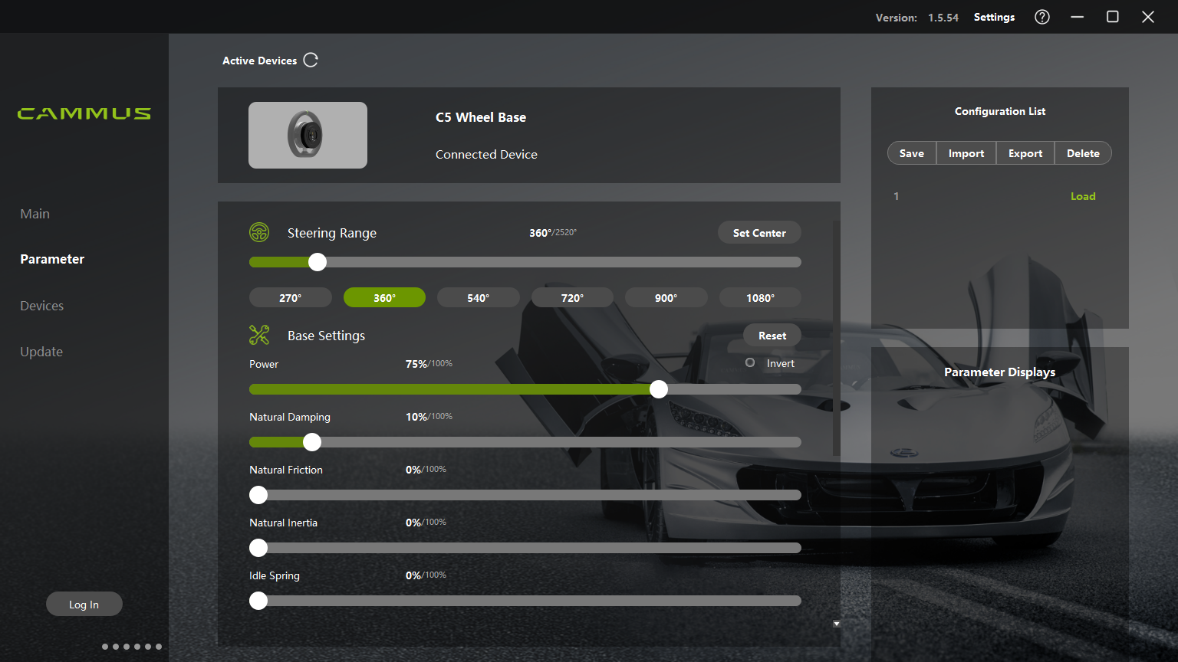Click the Natural Damping 10% value
This screenshot has height=662, width=1178.
[x=429, y=417]
